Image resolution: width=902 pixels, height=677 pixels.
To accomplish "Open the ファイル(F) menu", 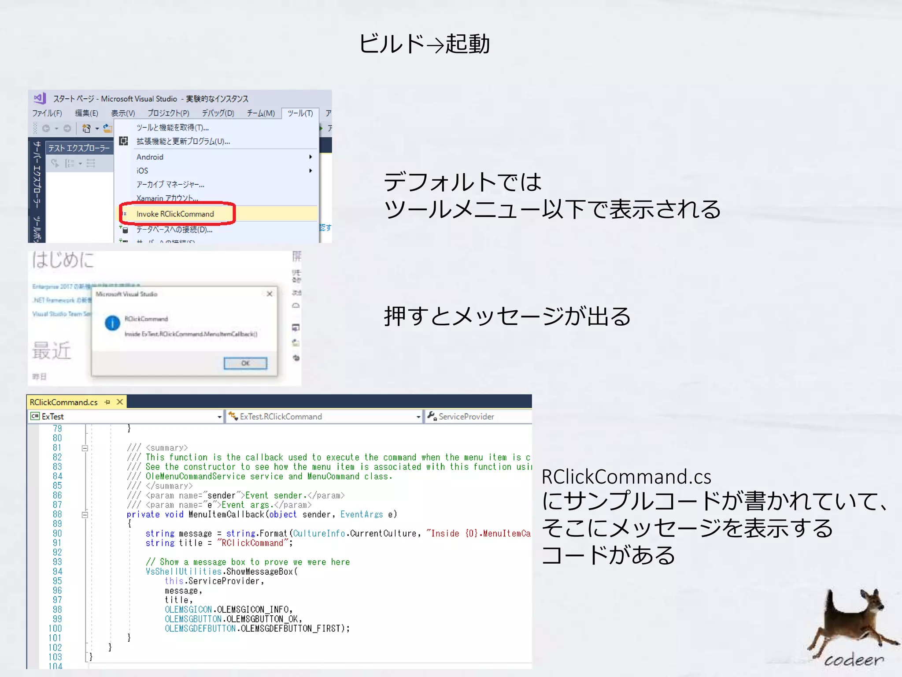I will click(x=47, y=113).
